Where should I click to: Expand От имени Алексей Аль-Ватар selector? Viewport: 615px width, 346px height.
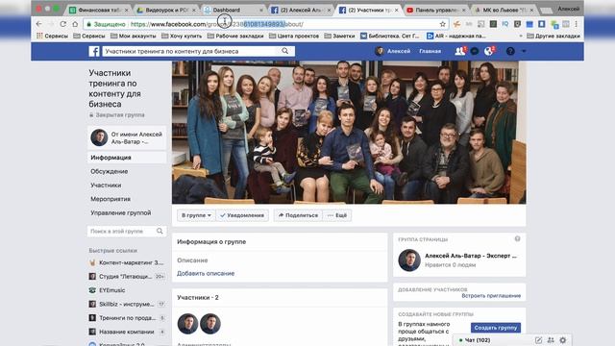pos(127,137)
